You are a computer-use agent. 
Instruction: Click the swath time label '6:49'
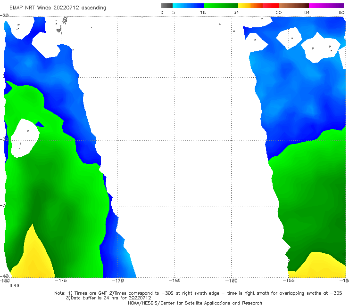14,286
